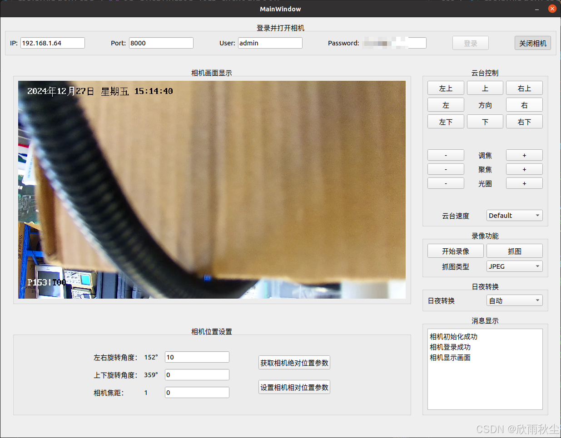561x438 pixels.
Task: Open the 云台速度 speed dropdown
Action: pyautogui.click(x=514, y=215)
